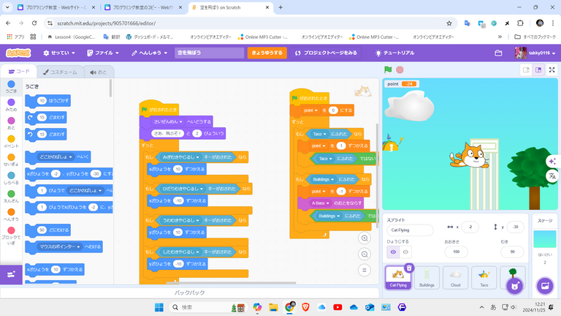Open A Bass sound dropdown
Viewport: 561px width, 316px height.
[320, 203]
